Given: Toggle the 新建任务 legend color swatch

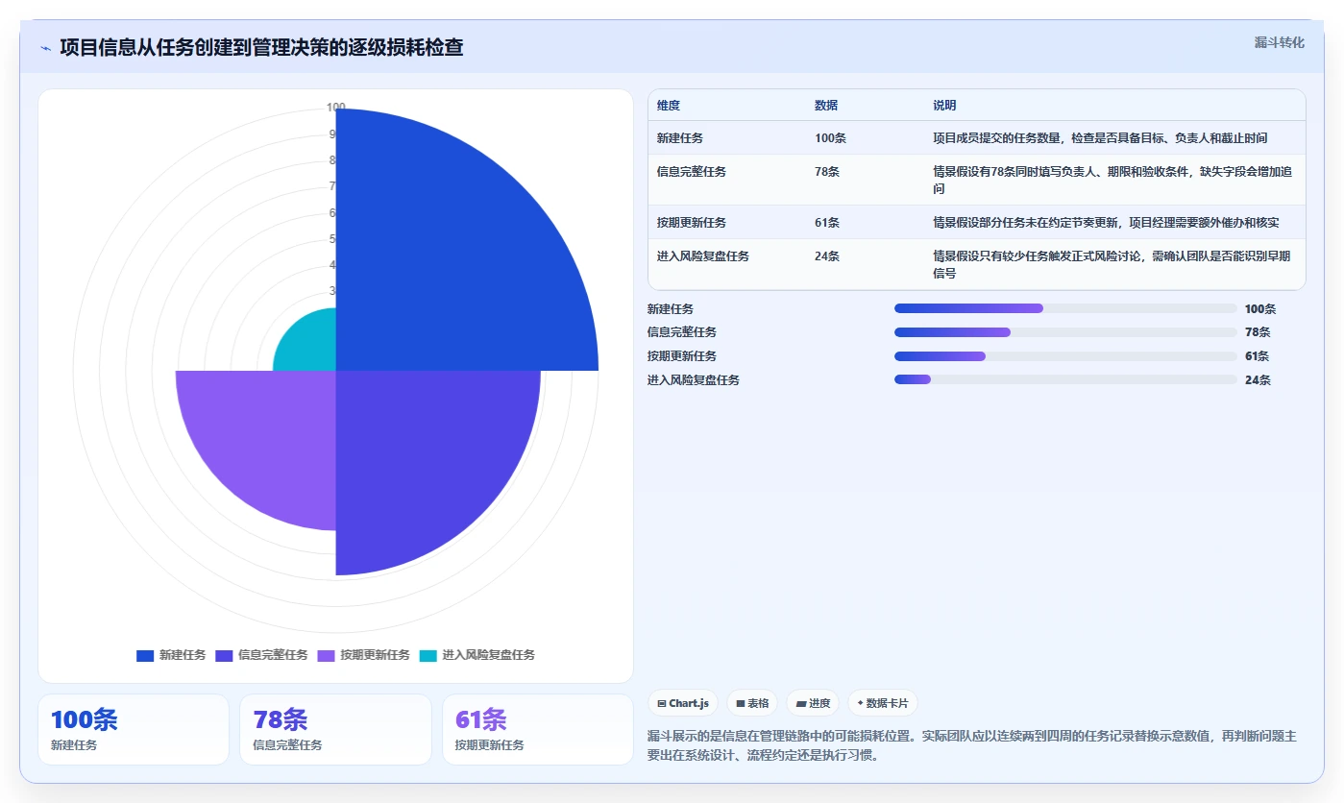Looking at the screenshot, I should 145,655.
